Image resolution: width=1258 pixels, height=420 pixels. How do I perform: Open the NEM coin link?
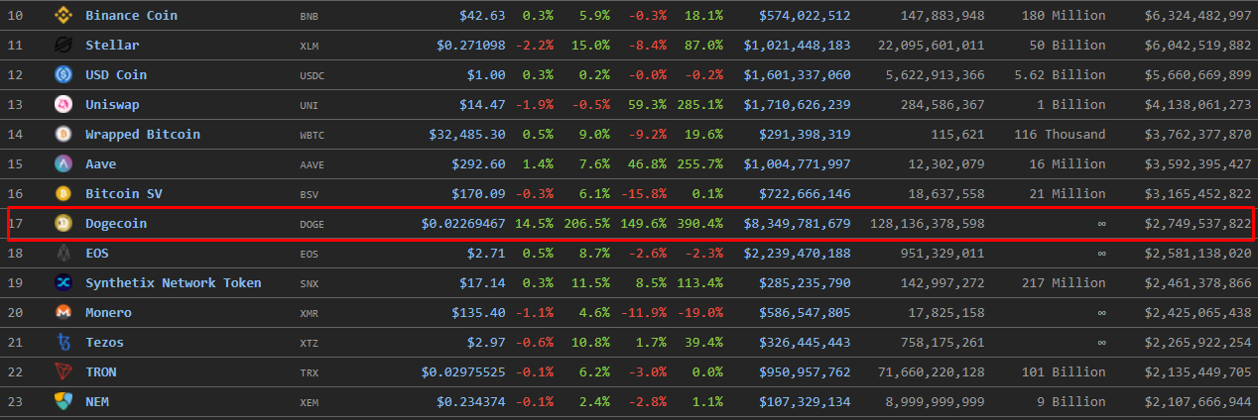(97, 402)
